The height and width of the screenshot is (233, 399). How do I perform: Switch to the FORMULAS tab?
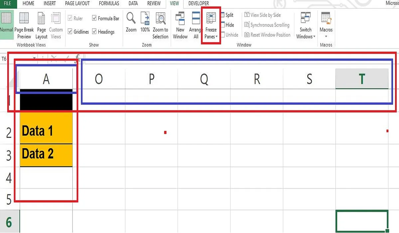(109, 3)
